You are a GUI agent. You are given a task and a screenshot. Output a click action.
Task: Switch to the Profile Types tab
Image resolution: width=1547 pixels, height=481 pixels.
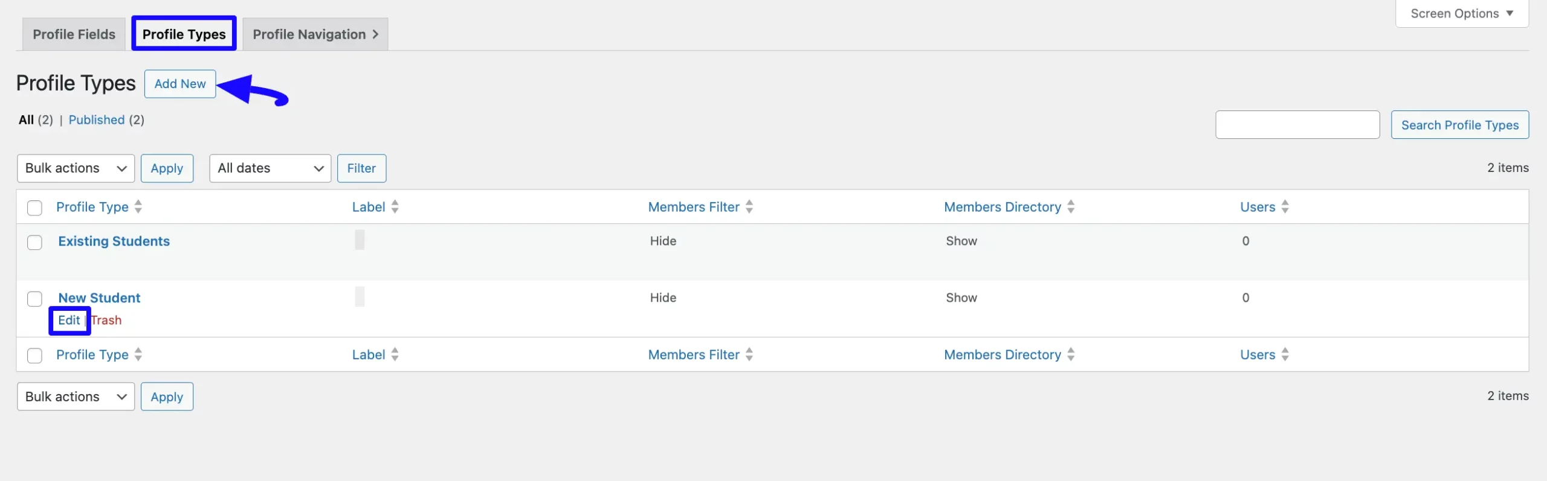click(x=184, y=34)
